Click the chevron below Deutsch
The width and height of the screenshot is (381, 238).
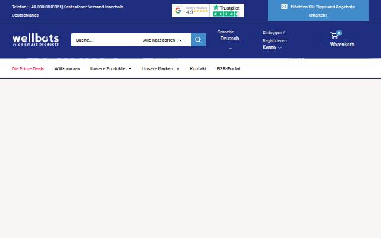point(230,49)
